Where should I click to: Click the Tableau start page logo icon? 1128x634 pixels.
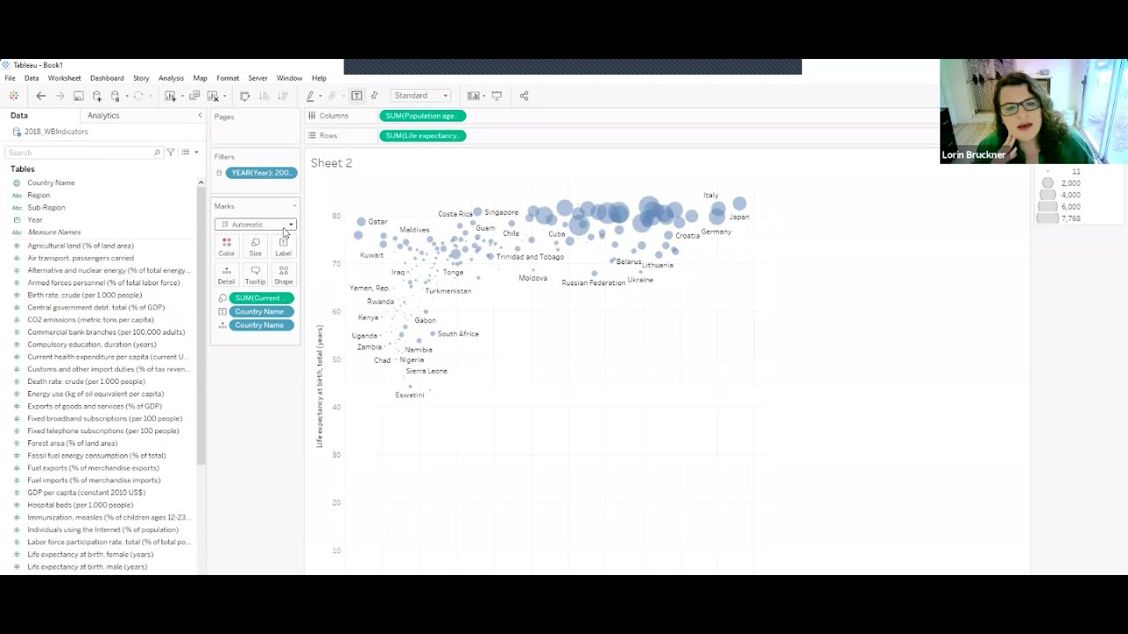pos(13,96)
